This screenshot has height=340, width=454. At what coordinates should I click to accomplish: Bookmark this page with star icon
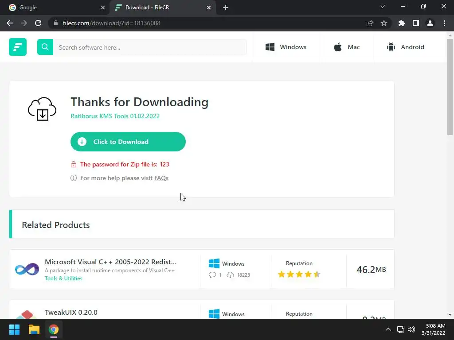(384, 23)
